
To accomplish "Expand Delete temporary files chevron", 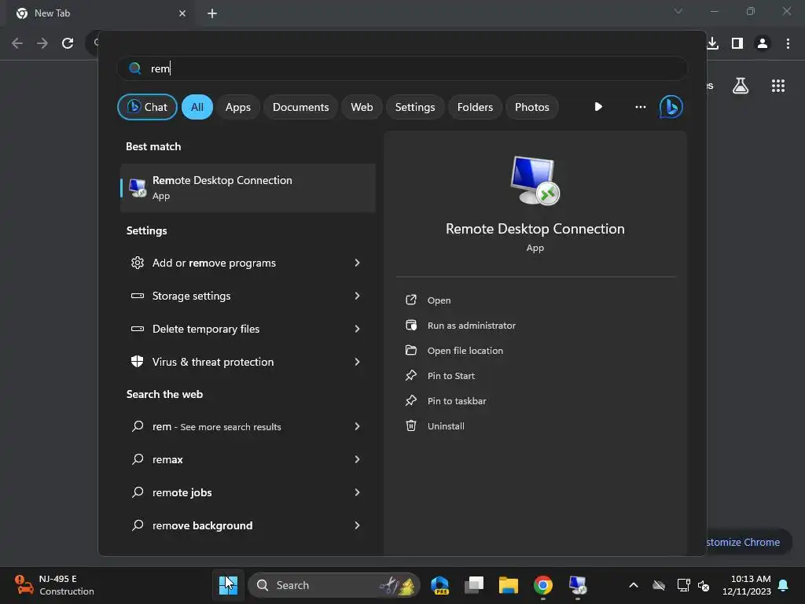I will [358, 329].
